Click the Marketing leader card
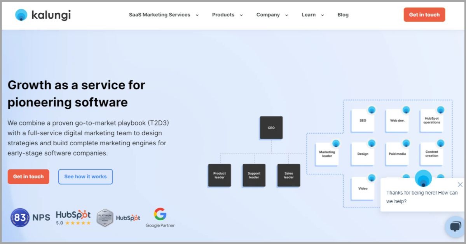 pyautogui.click(x=327, y=154)
